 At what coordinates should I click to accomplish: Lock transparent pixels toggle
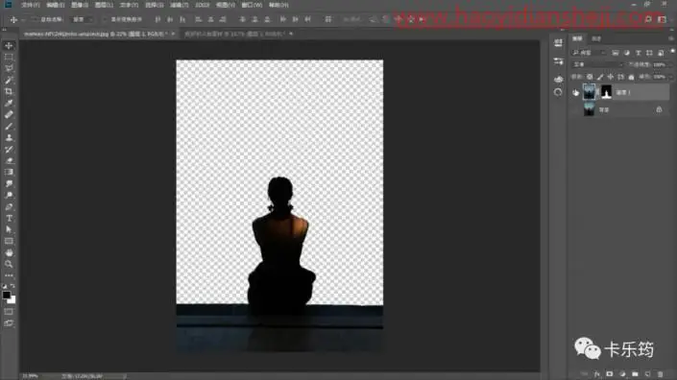click(590, 77)
